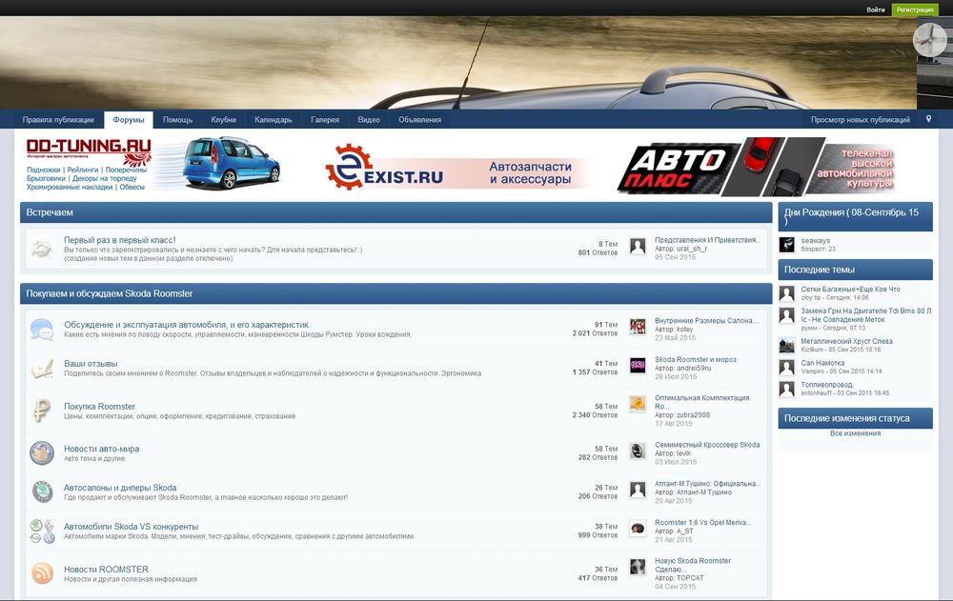The height and width of the screenshot is (601, 953).
Task: Click Встречаем category header
Action: pyautogui.click(x=396, y=212)
